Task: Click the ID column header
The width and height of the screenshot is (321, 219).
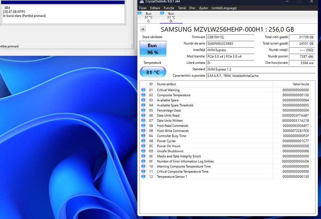Action: pyautogui.click(x=151, y=84)
